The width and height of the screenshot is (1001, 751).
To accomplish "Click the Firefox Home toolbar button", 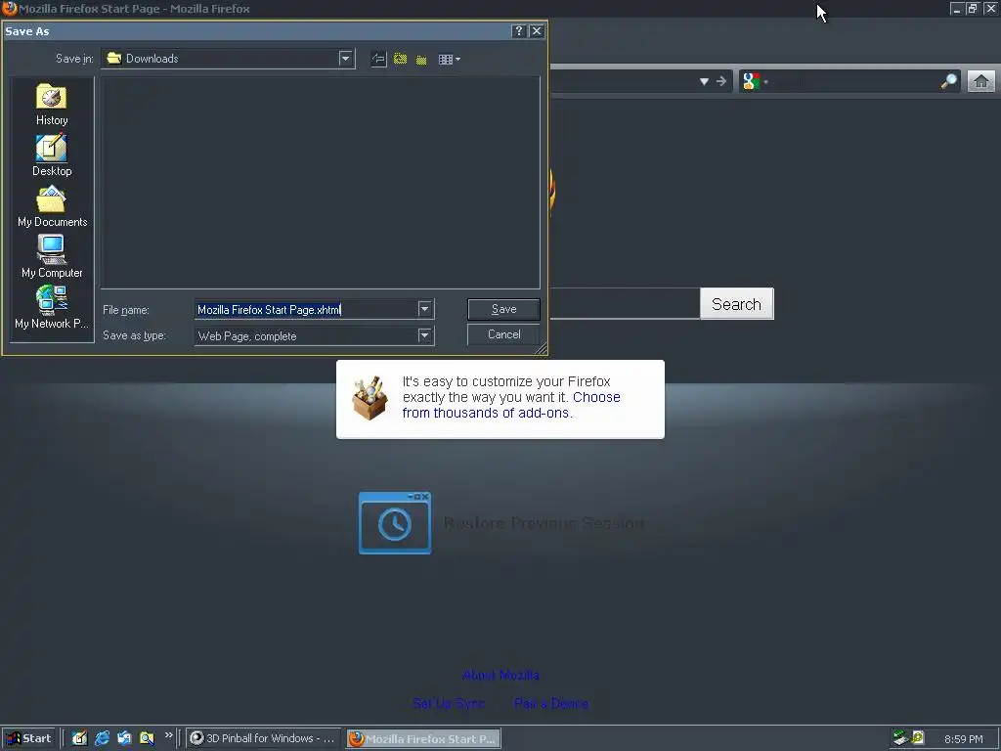I will pyautogui.click(x=981, y=81).
